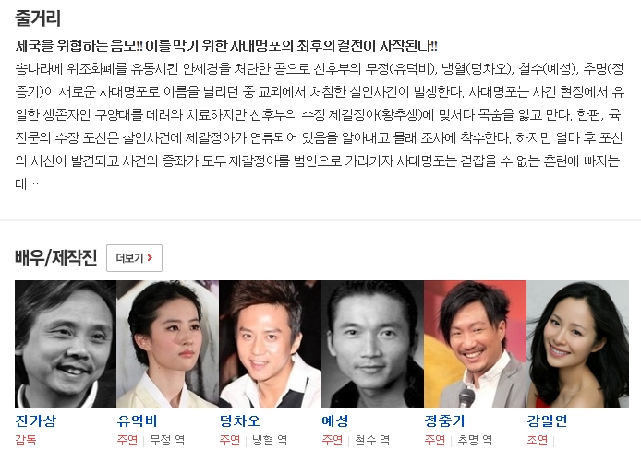Click the 강일연 name link
Image resolution: width=641 pixels, height=461 pixels.
tap(547, 420)
